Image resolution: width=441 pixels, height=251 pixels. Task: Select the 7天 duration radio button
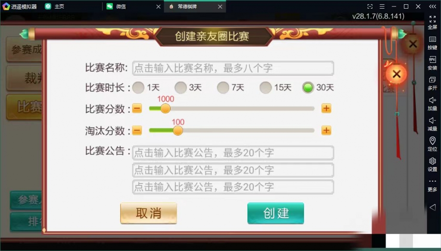(223, 88)
